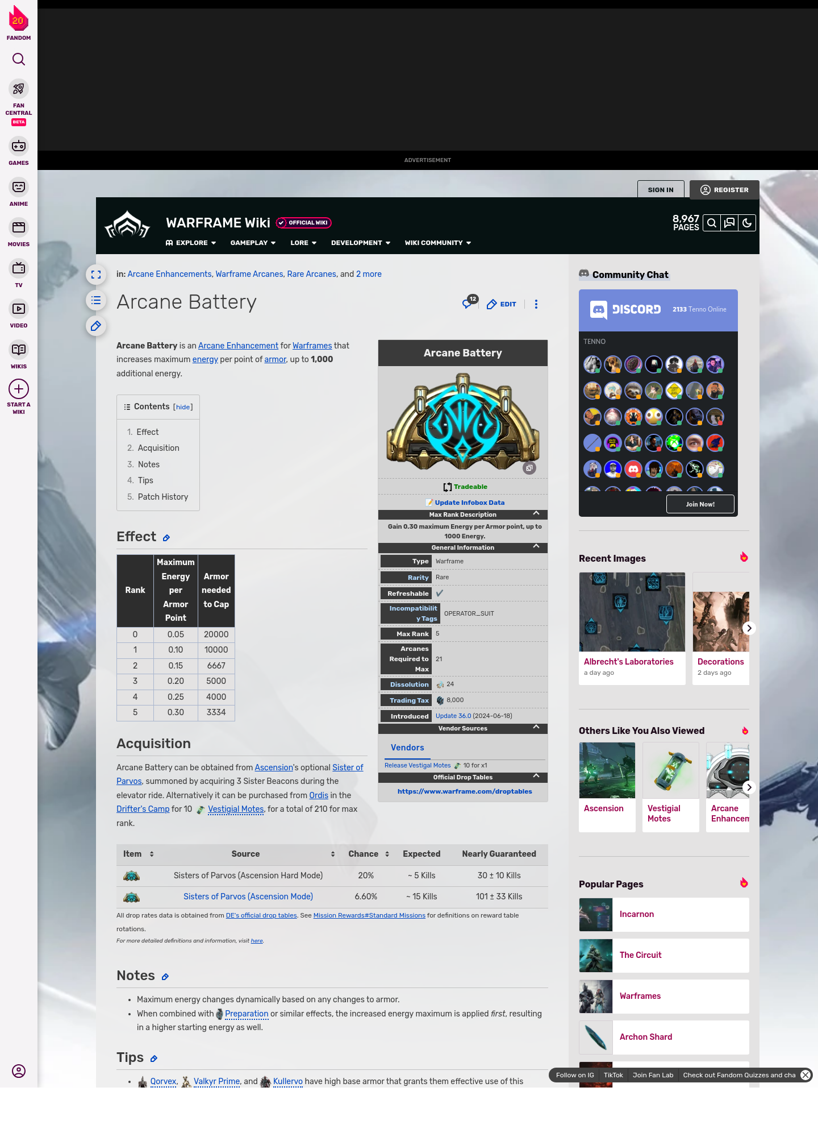Close the Fandom social links bar

click(806, 1075)
